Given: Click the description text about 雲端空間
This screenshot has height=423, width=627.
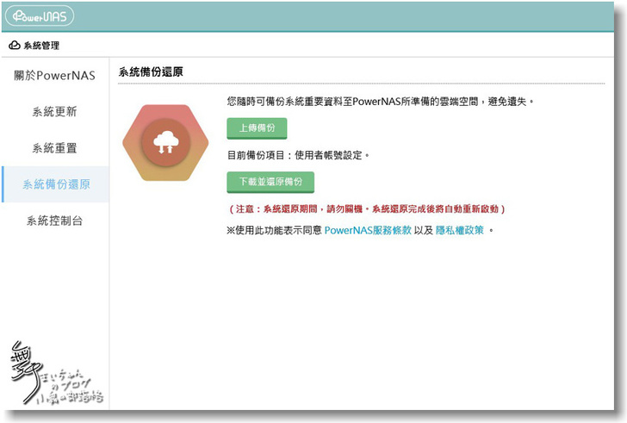Looking at the screenshot, I should 381,102.
